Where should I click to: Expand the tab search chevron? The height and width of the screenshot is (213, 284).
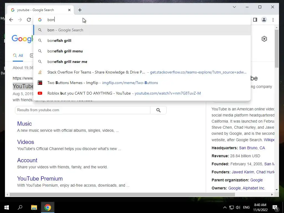point(234,7)
